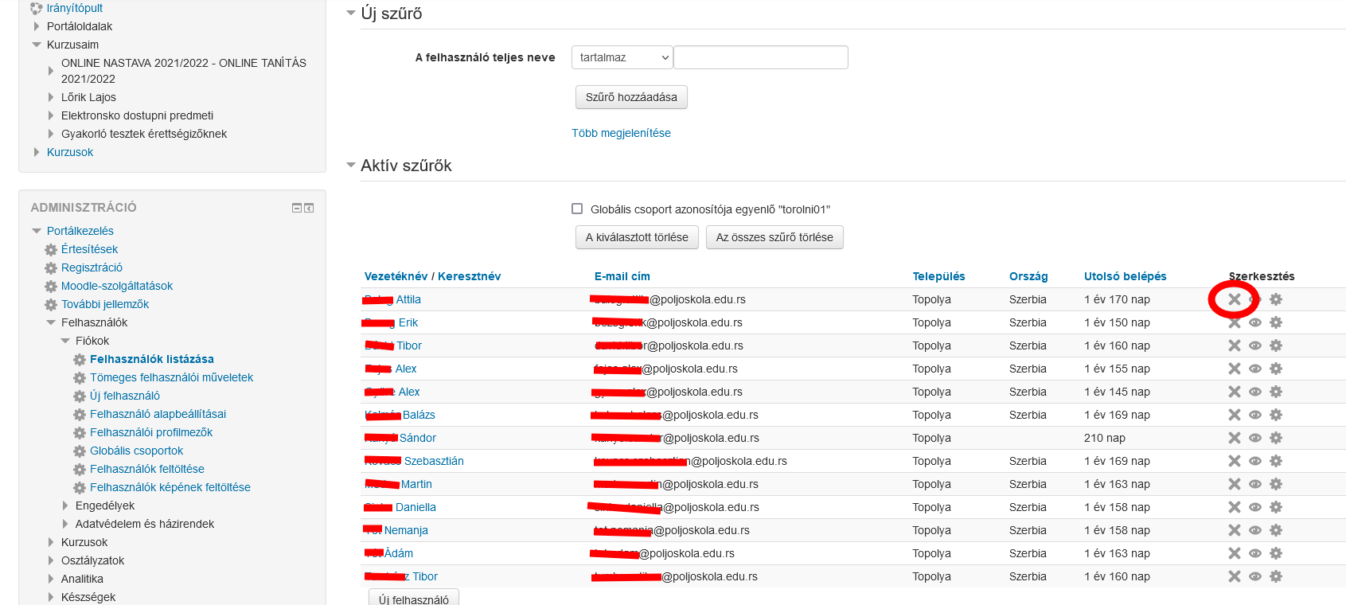This screenshot has height=605, width=1346.
Task: Toggle visibility eye for Szebasztián
Action: point(1255,461)
